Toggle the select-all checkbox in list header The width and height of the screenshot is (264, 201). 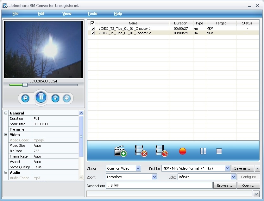(92, 23)
